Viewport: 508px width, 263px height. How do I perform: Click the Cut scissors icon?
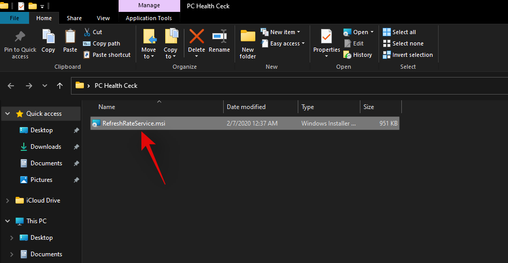point(87,32)
